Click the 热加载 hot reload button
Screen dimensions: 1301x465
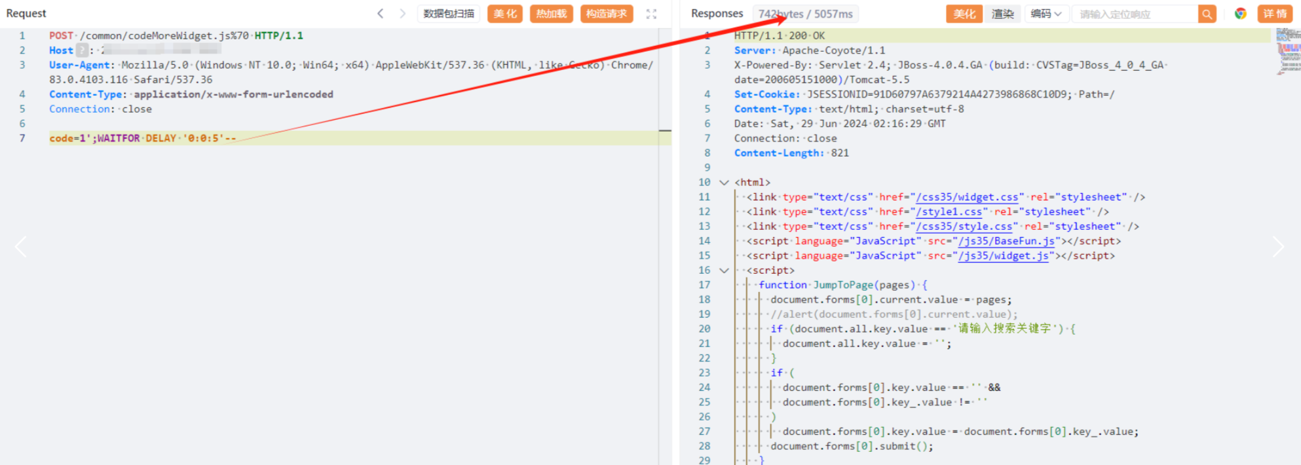(551, 14)
